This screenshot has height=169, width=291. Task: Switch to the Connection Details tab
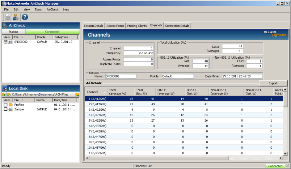tap(177, 26)
